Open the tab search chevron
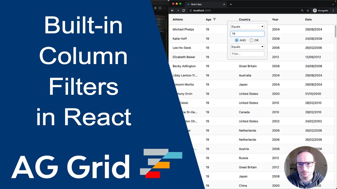337x189 pixels. click(333, 4)
